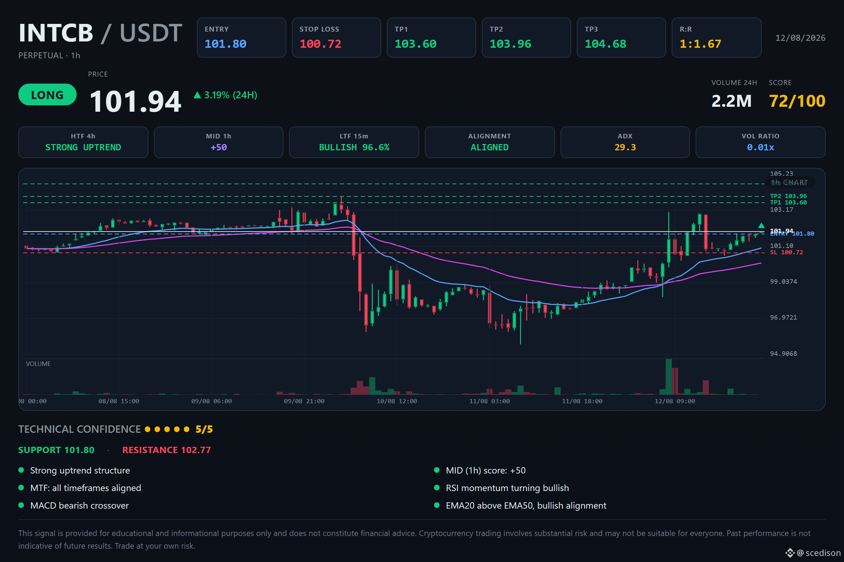
Task: Click the PERPETUAL · 1h subtitle
Action: (49, 55)
